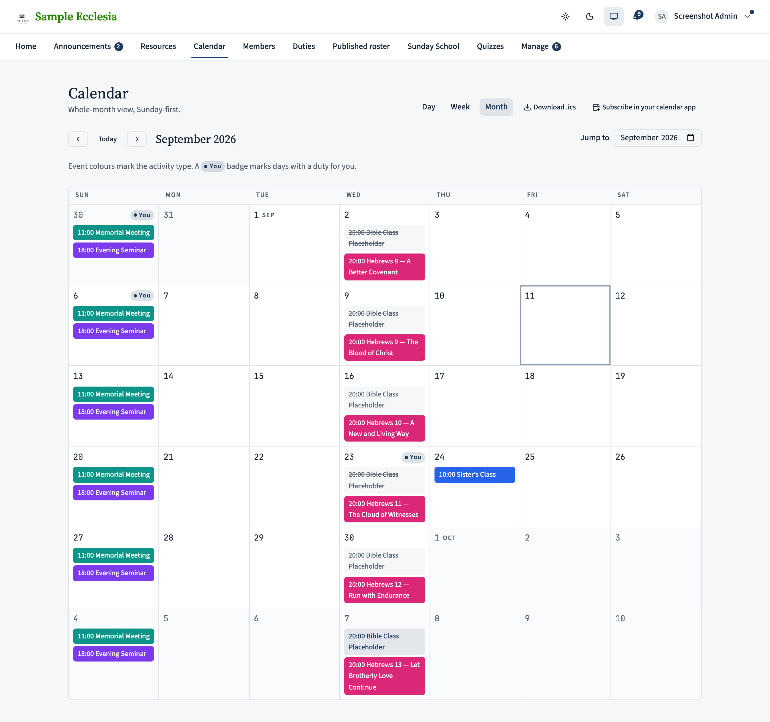
Task: Select the highlighted day 11 cell
Action: (x=565, y=325)
